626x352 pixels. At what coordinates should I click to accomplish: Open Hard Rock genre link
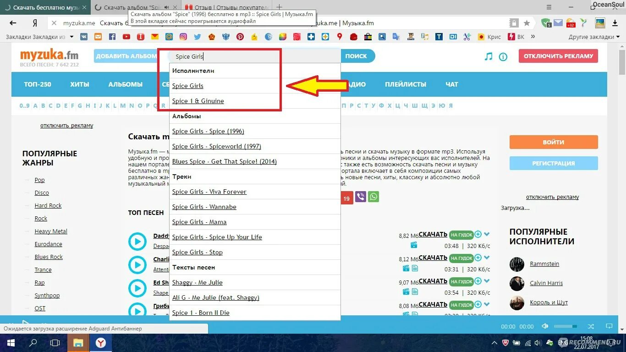coord(48,206)
